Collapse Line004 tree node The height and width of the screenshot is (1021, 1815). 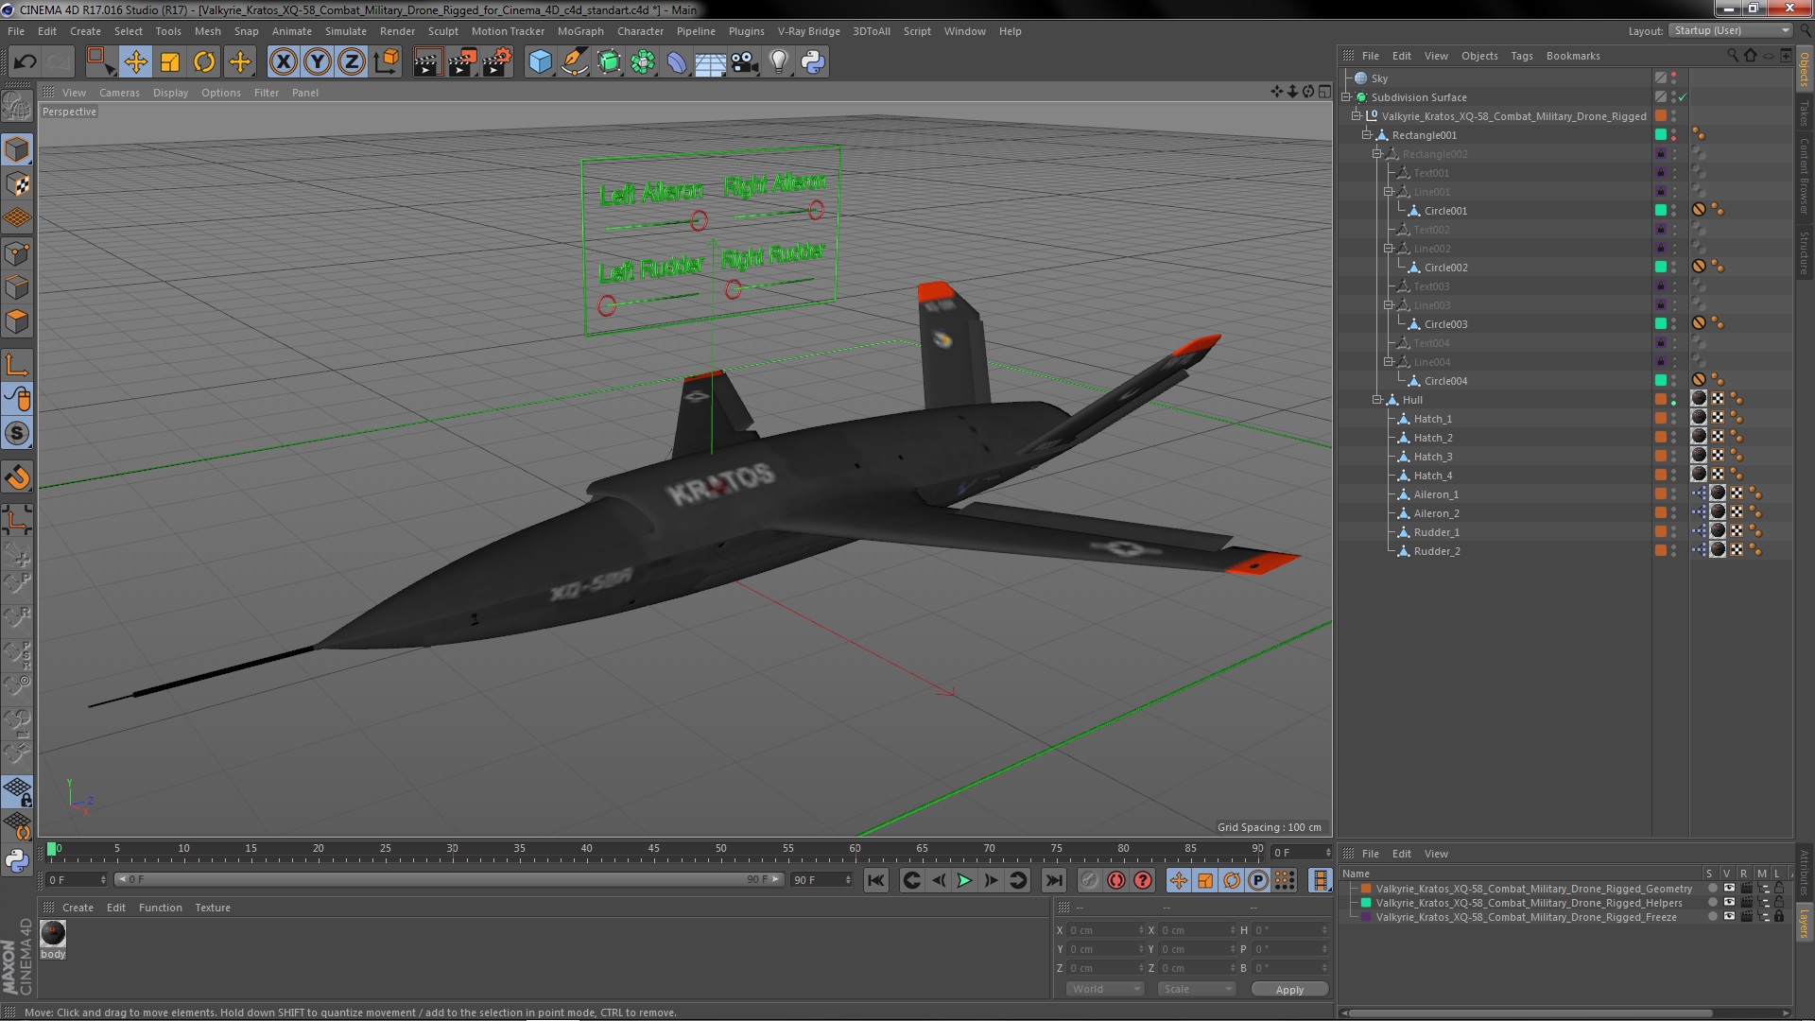pos(1389,362)
